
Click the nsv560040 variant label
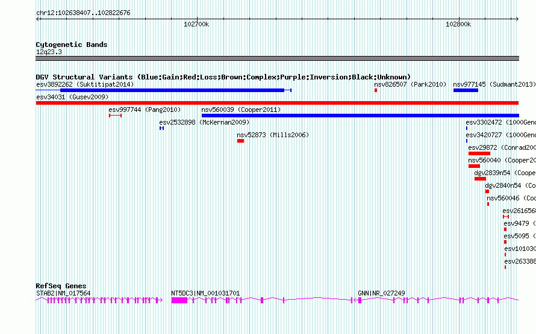[x=502, y=160]
